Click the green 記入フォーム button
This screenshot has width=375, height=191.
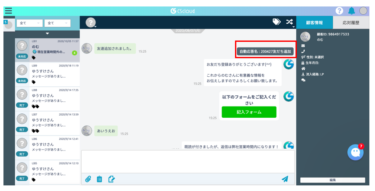(x=248, y=112)
